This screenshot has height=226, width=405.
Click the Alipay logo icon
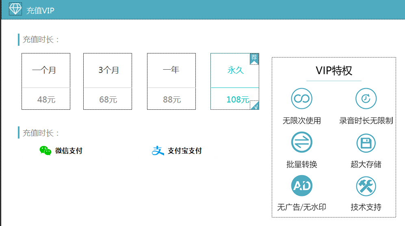158,151
